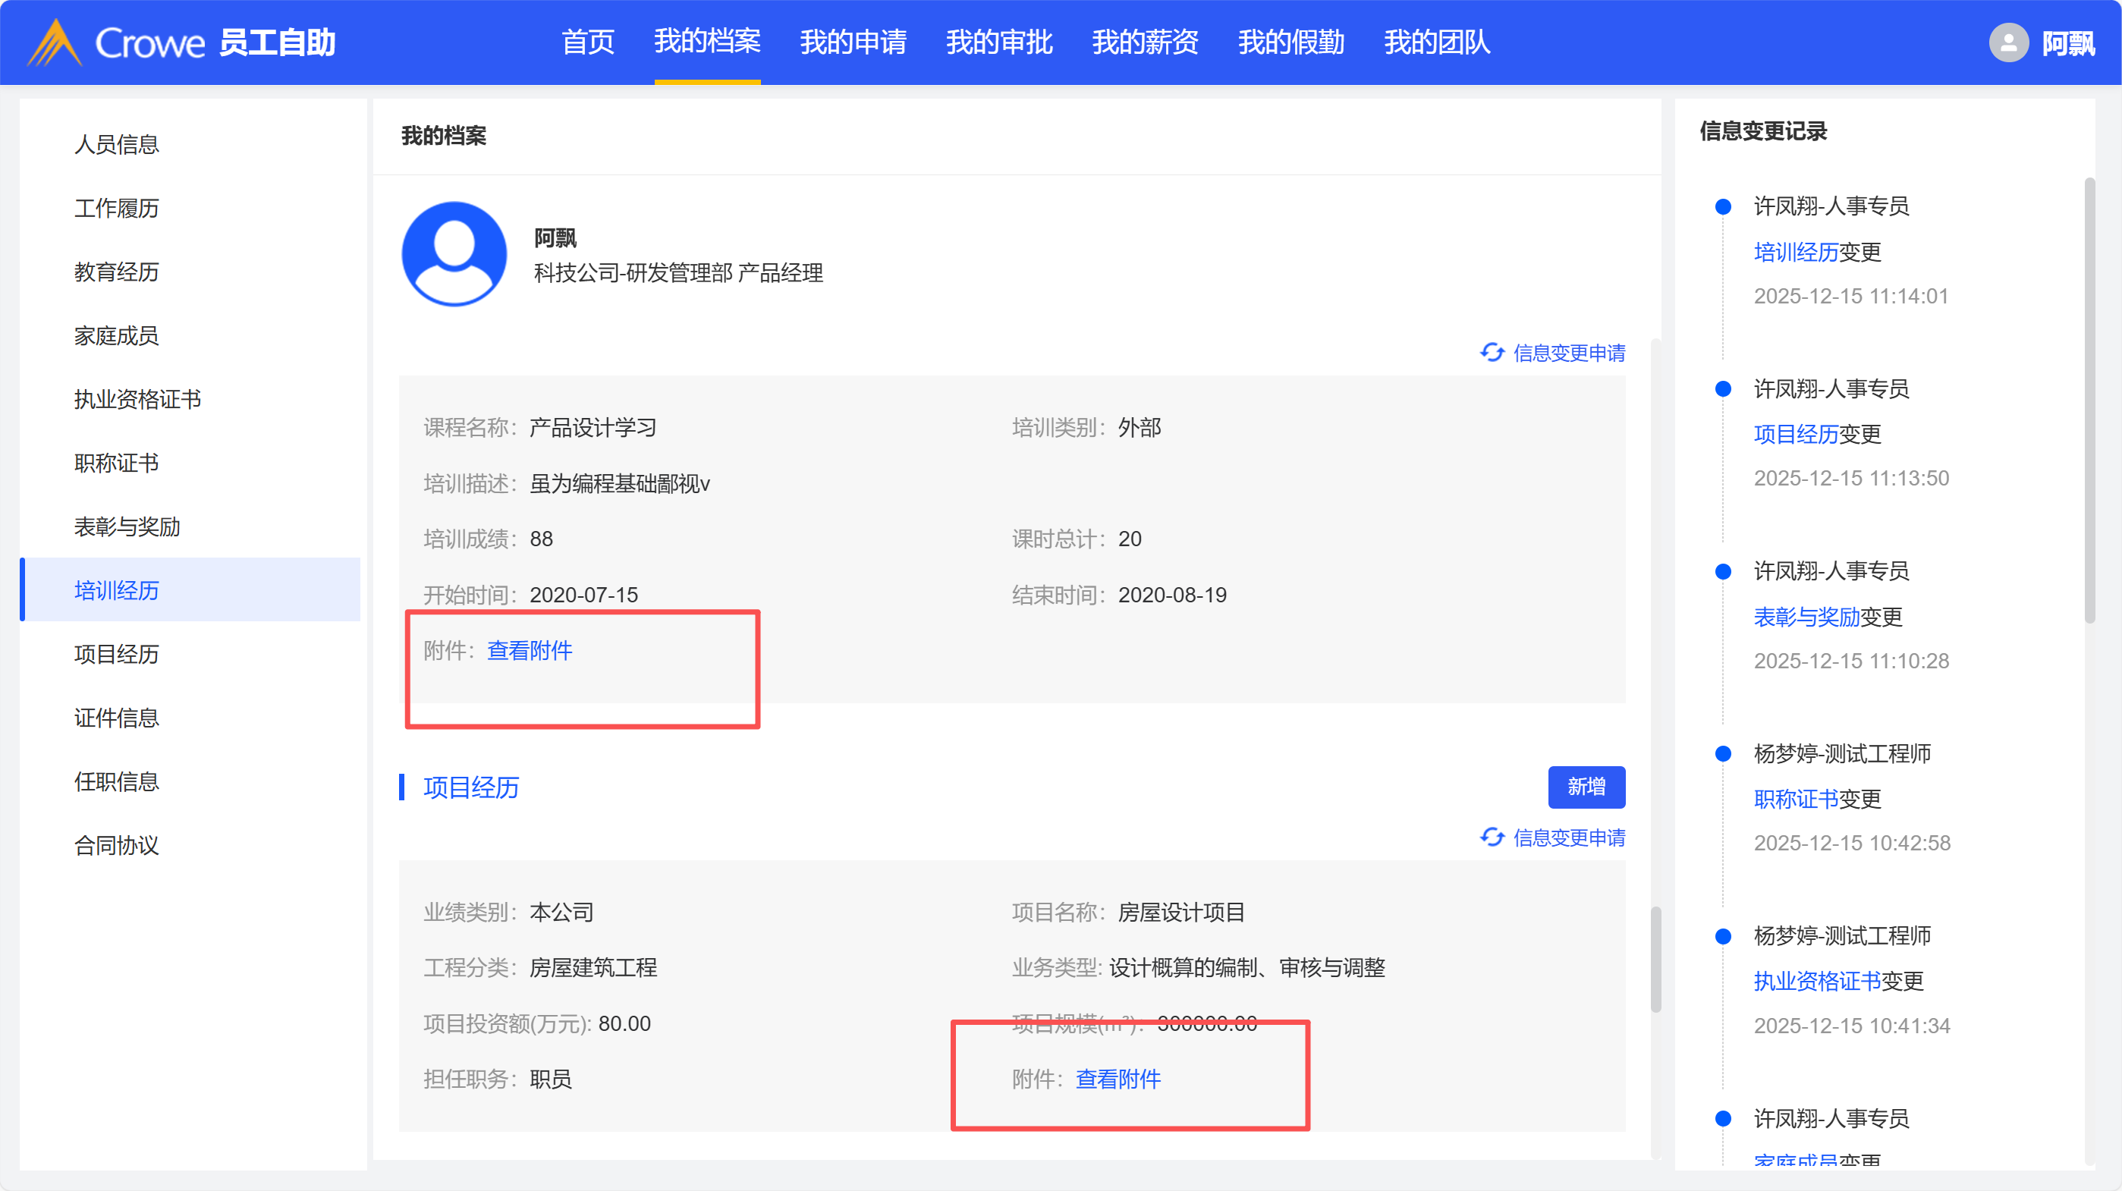Open the 我的薪资 tab

[1144, 42]
